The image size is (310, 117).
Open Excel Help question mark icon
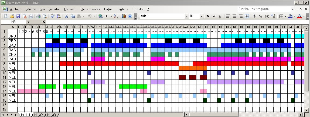[130, 16]
